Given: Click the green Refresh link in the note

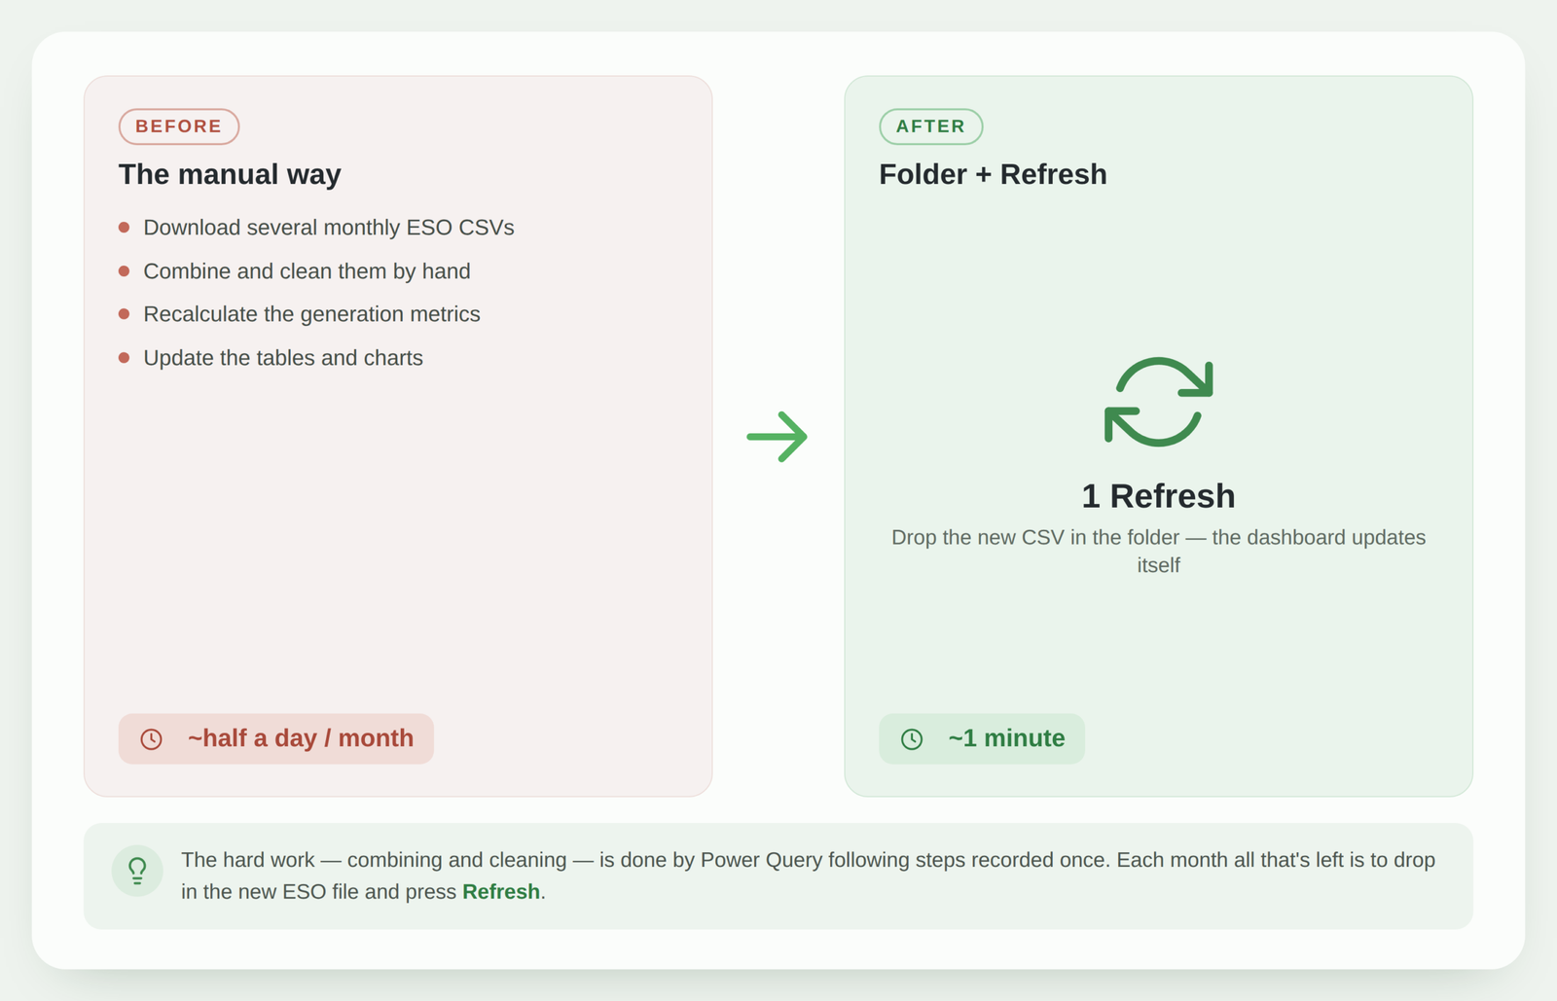Looking at the screenshot, I should click(x=501, y=892).
